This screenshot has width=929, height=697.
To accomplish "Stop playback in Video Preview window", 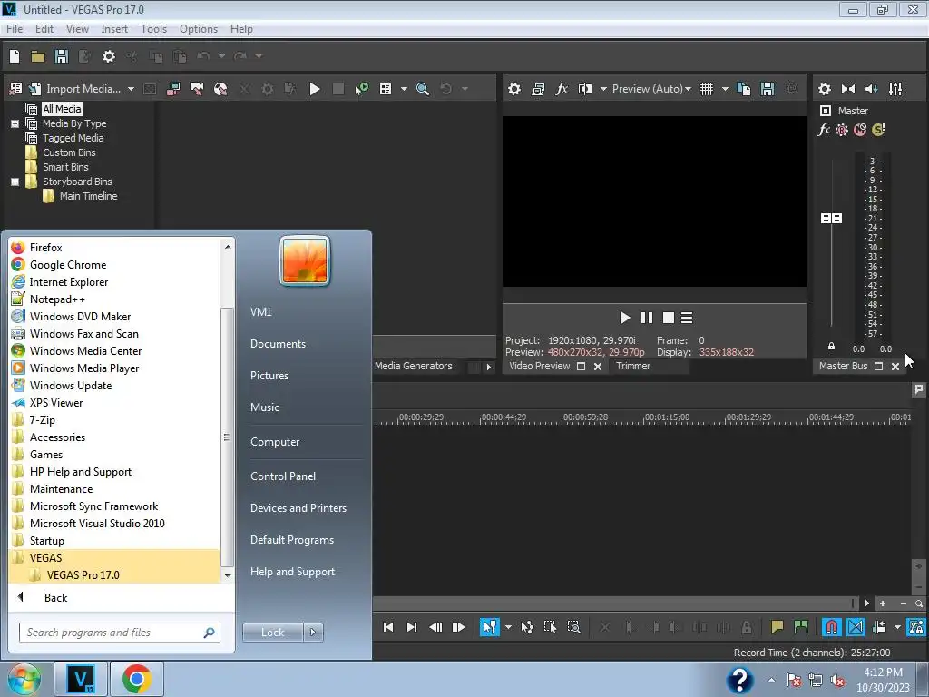I will point(669,319).
